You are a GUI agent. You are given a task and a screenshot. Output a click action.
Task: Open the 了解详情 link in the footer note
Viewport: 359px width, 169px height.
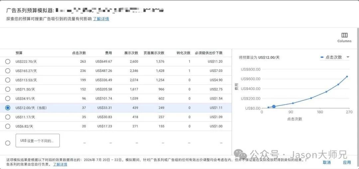(x=60, y=164)
